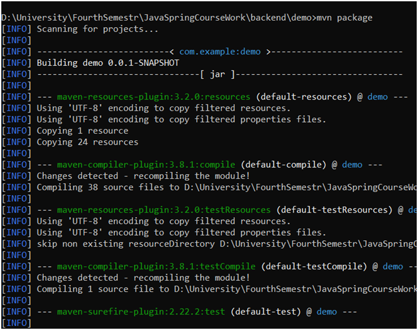Click blue 'demo' after default-test
Screen dimensions: 418x330
coord(326,312)
